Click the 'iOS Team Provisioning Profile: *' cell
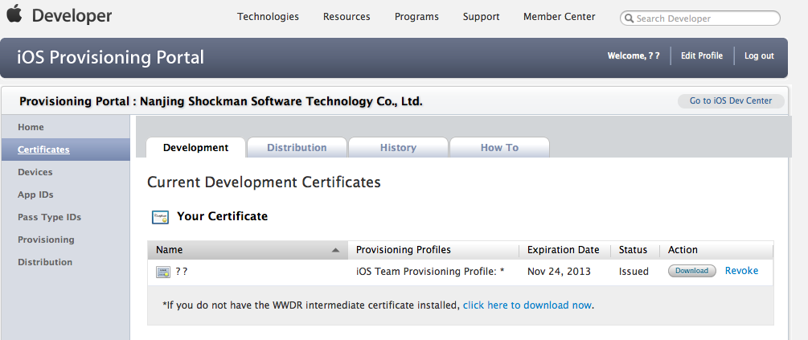The height and width of the screenshot is (340, 808). [x=430, y=272]
